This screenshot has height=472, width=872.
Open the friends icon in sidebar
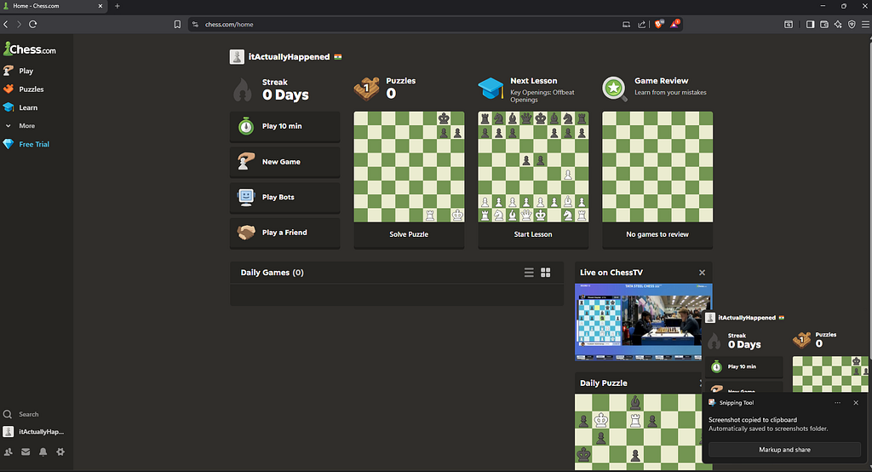pos(9,452)
